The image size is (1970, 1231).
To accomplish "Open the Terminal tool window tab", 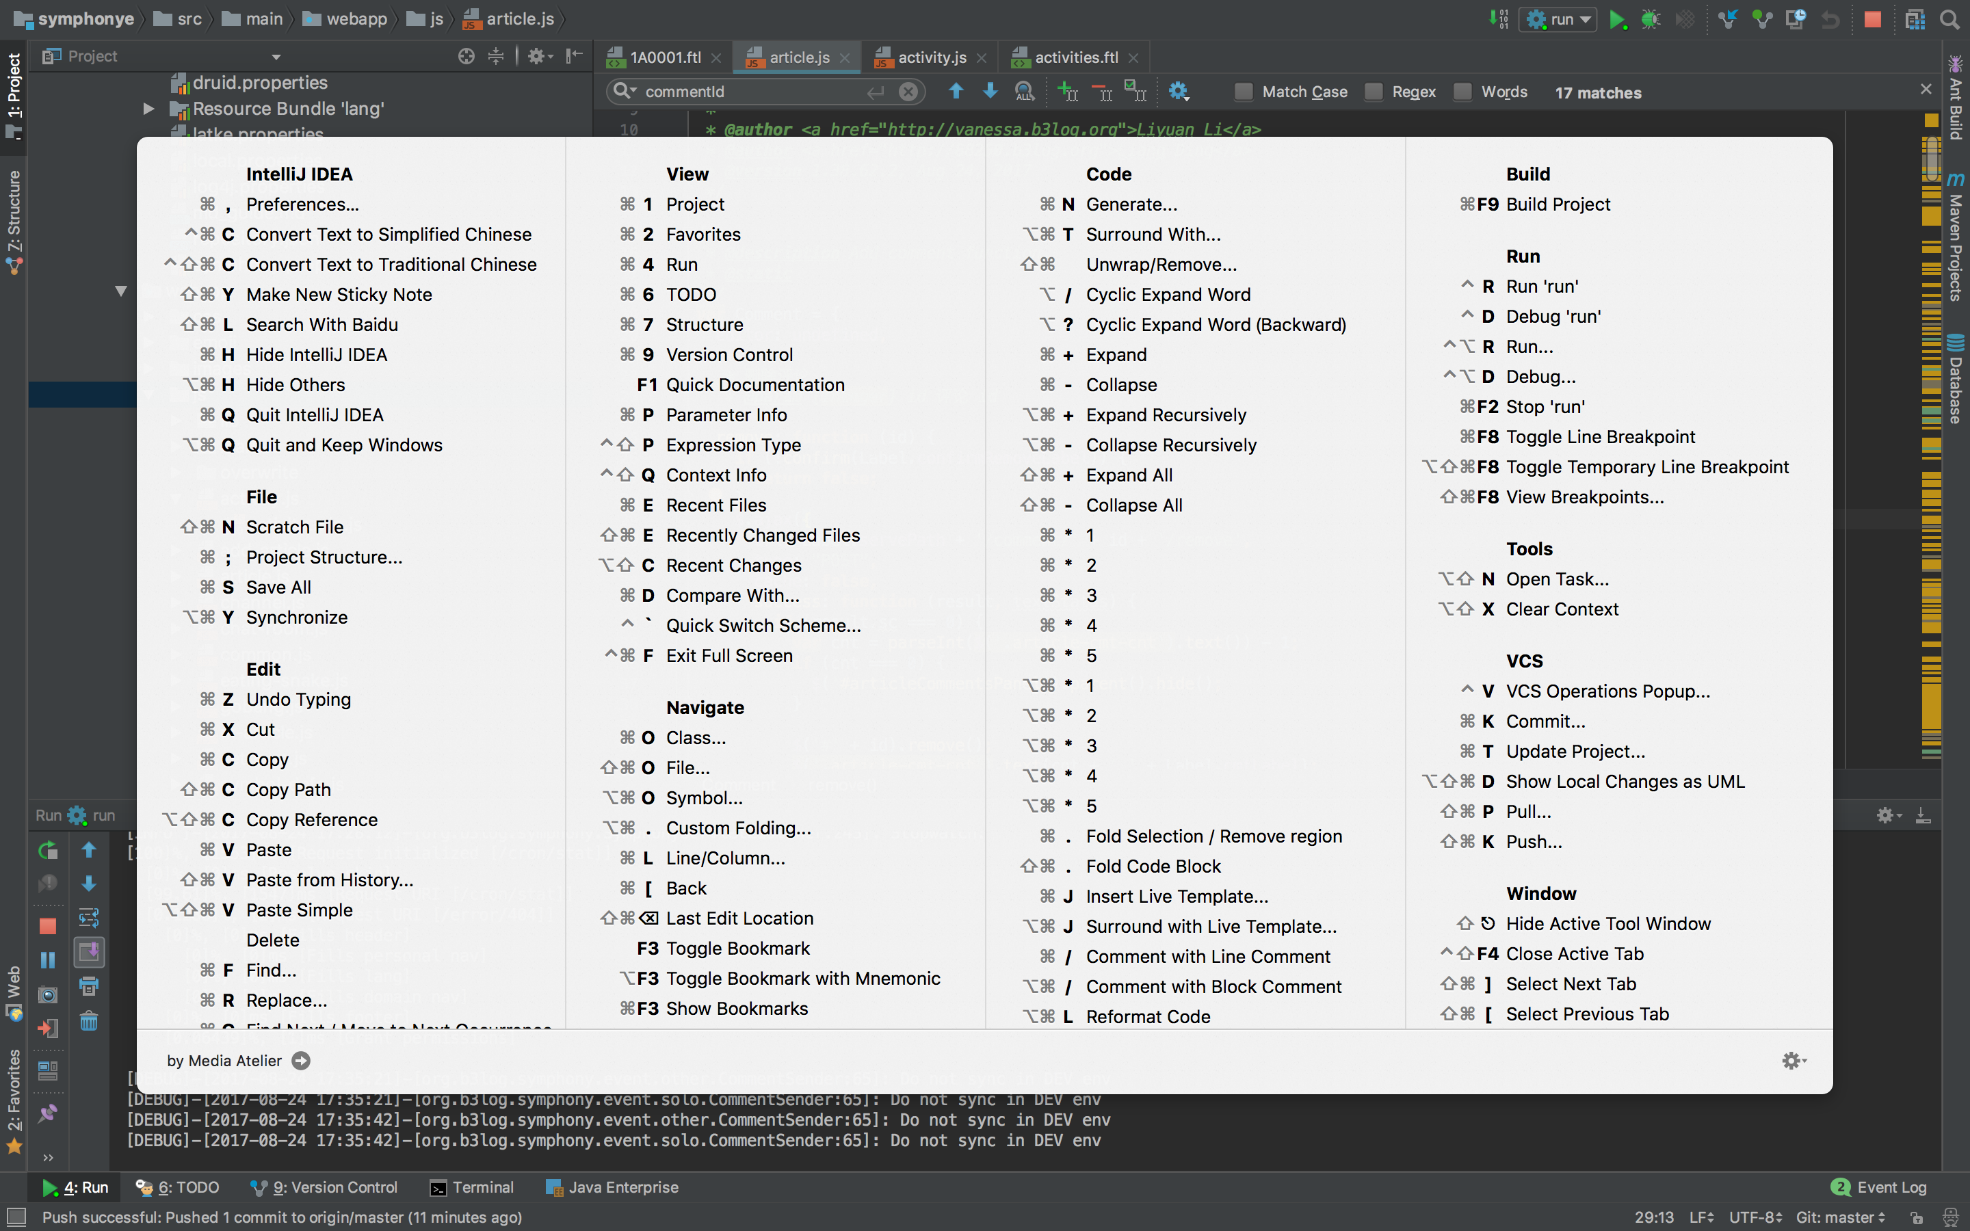I will pos(472,1187).
